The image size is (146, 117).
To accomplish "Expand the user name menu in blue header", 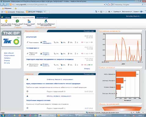I will pos(133,16).
